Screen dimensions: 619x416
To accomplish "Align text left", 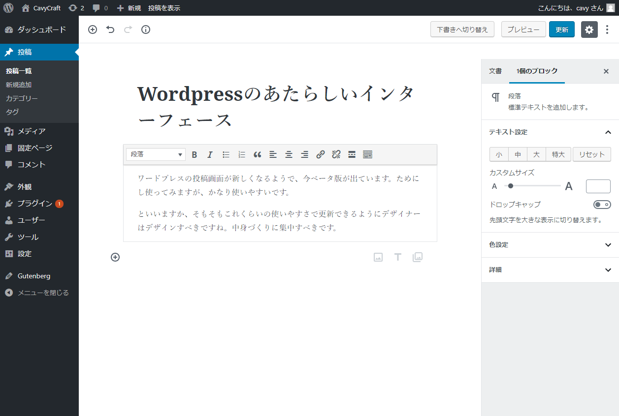I will point(273,154).
